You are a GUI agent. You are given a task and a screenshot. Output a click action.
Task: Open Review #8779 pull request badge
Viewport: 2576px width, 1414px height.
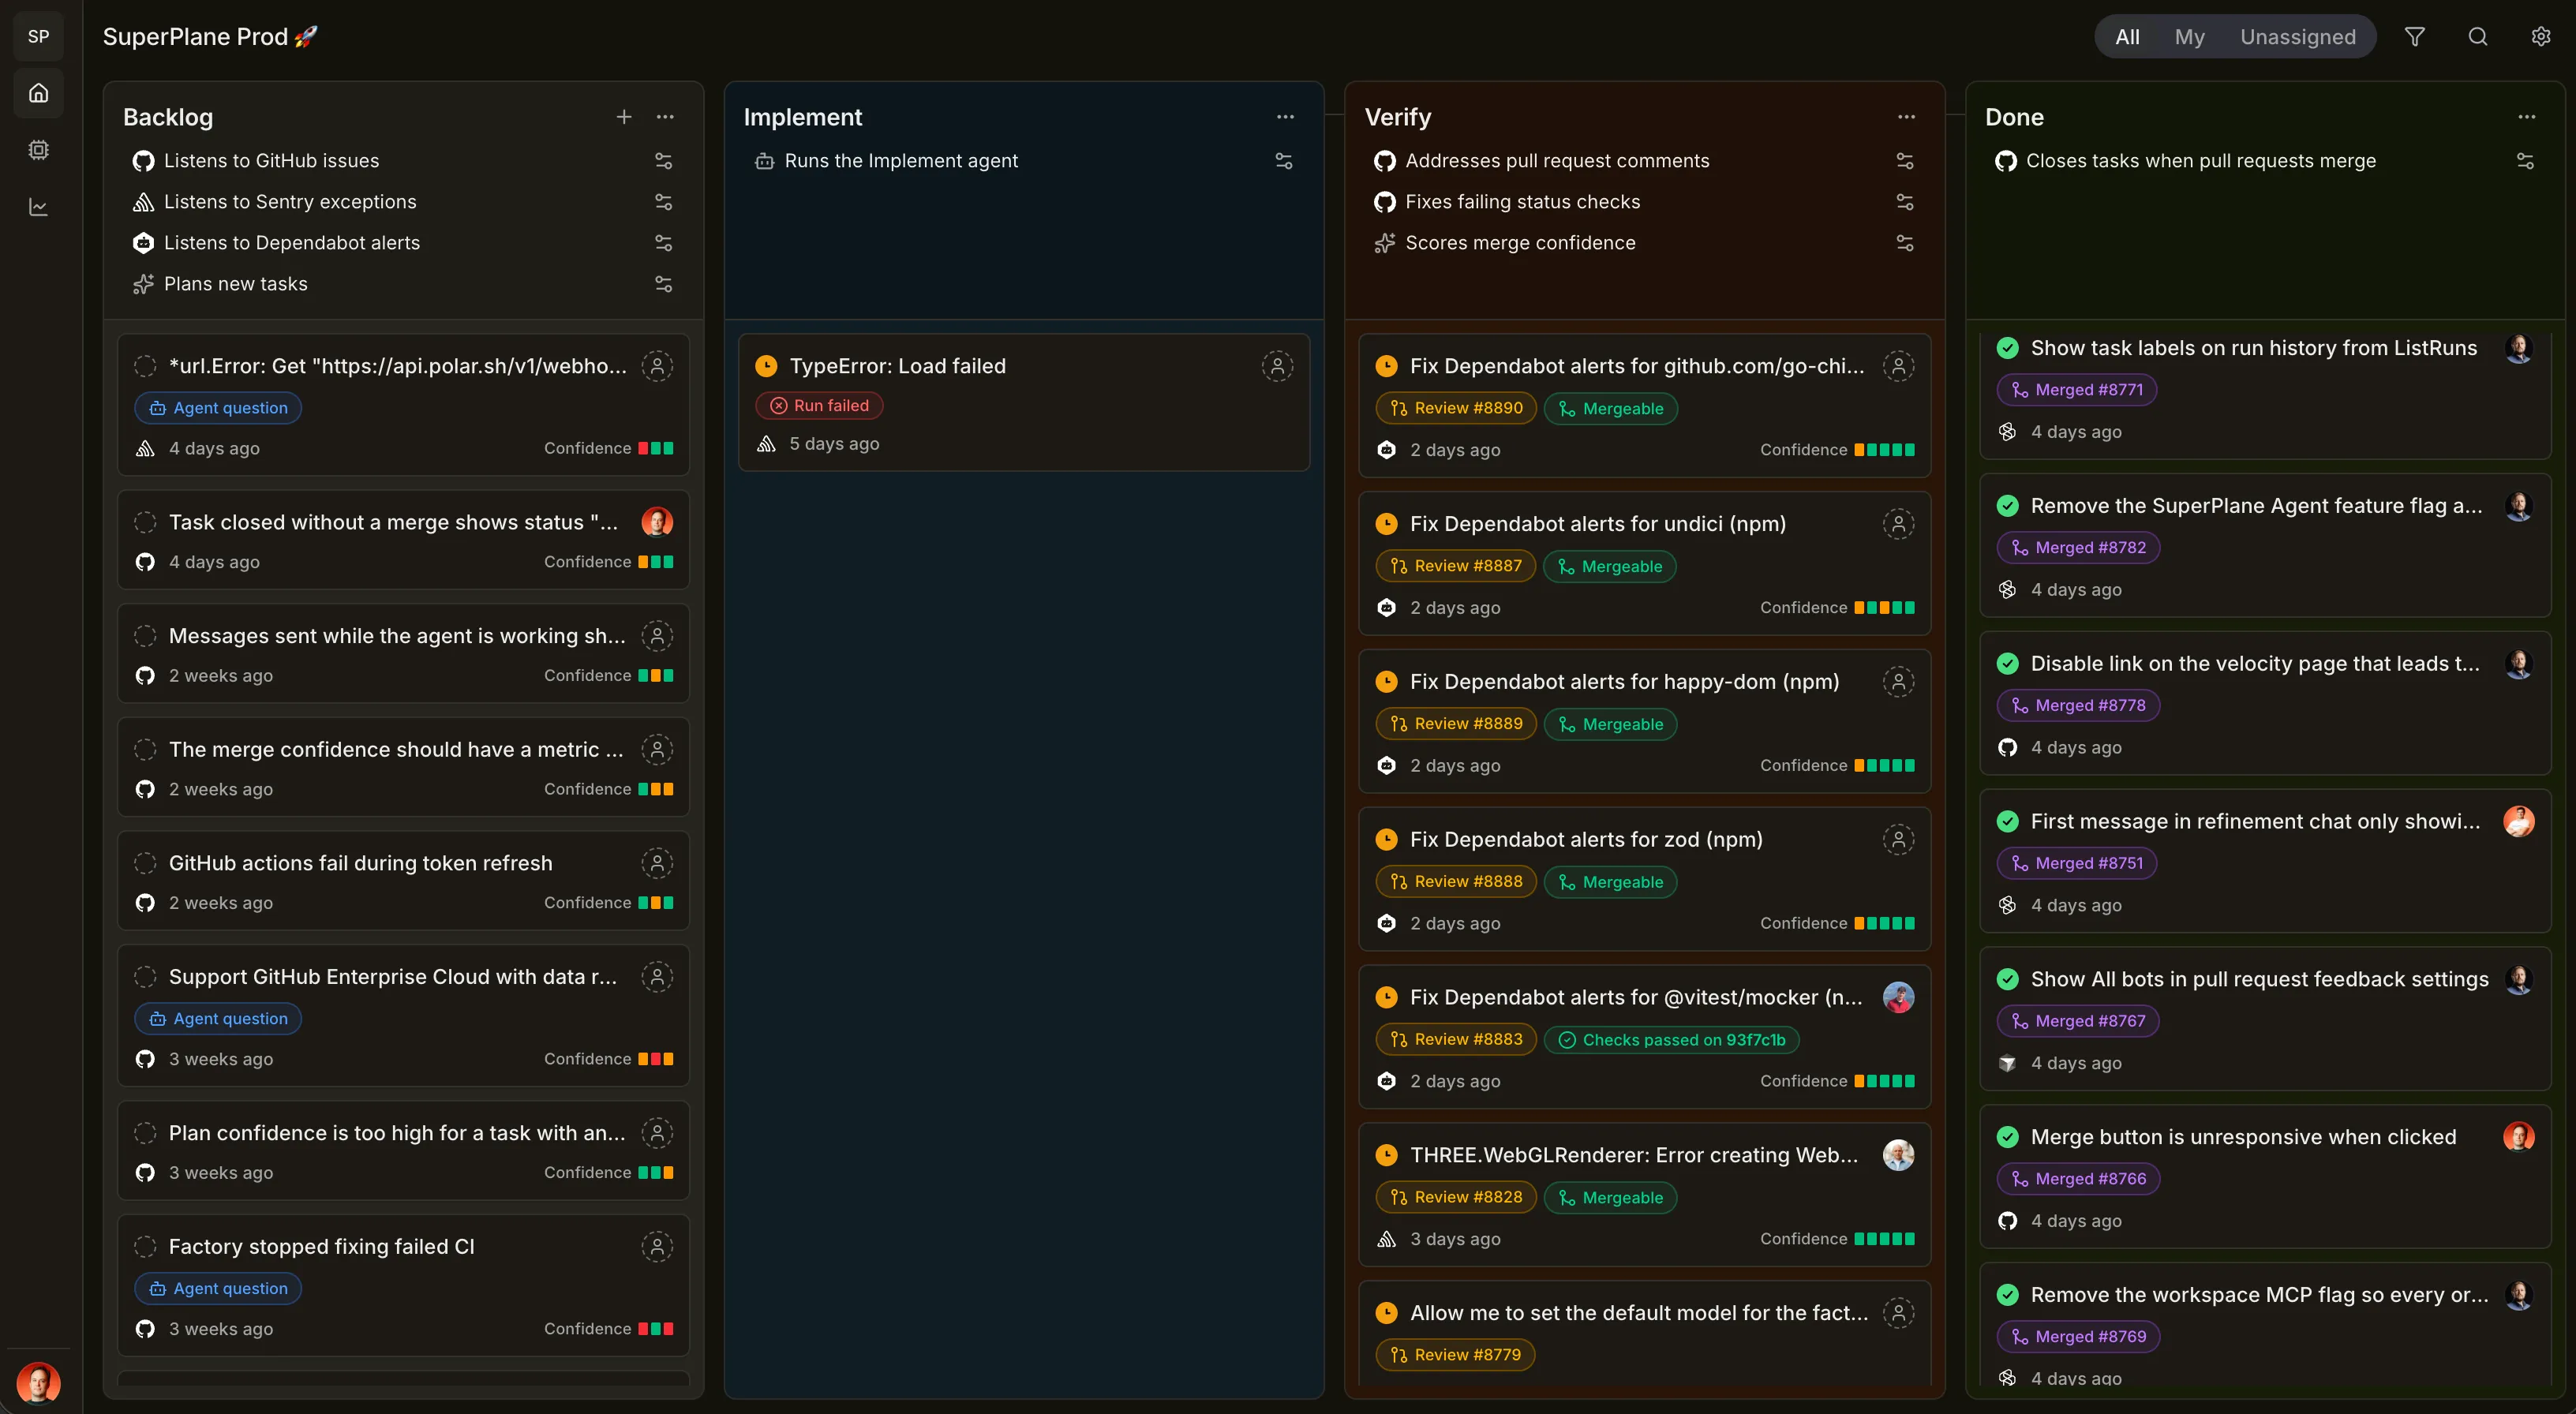[1455, 1355]
